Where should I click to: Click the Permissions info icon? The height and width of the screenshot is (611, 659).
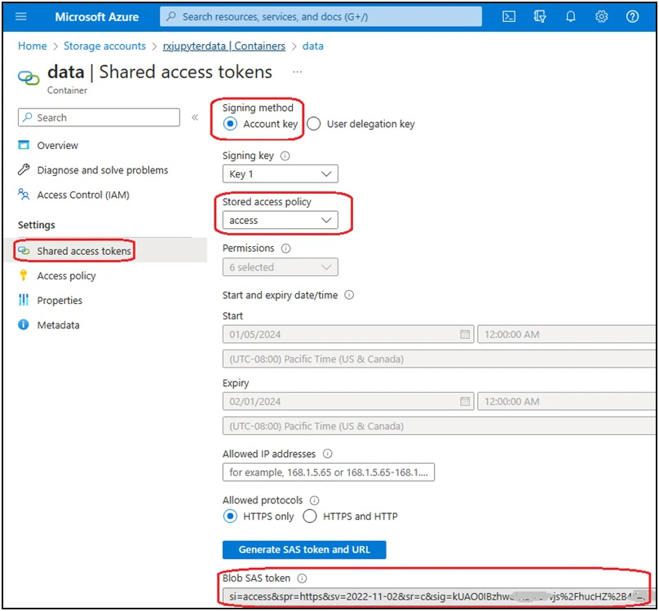[x=285, y=248]
